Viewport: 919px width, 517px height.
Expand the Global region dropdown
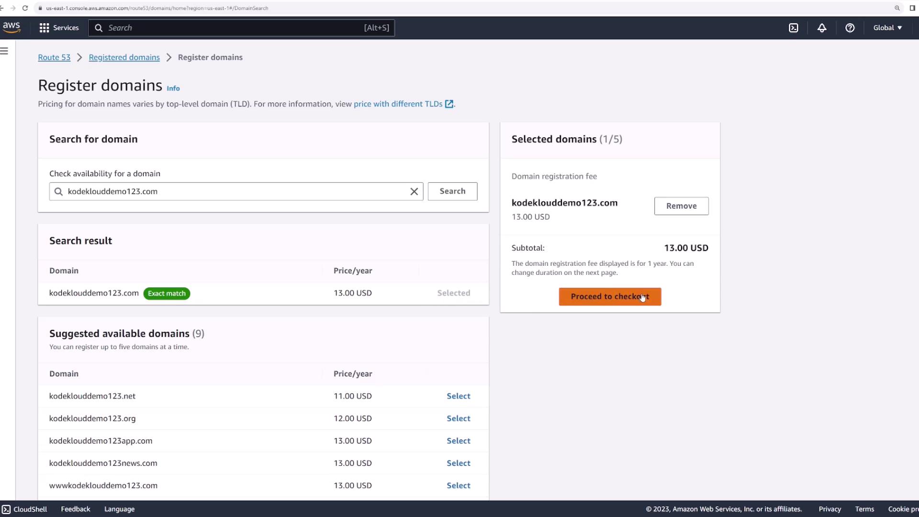coord(887,28)
